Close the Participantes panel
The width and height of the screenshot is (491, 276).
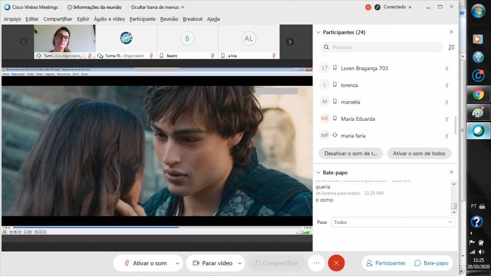(451, 32)
